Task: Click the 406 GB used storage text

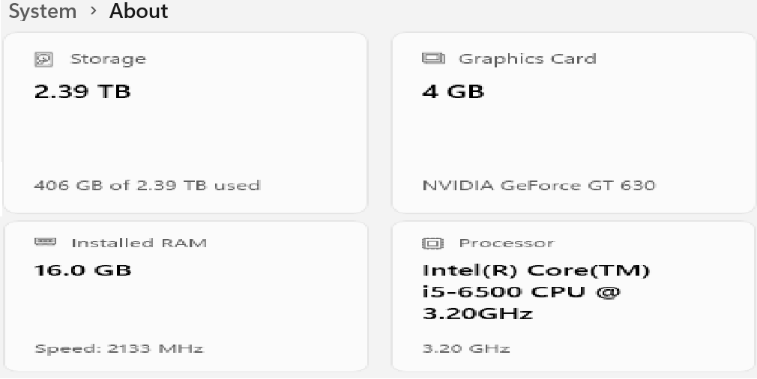Action: click(x=147, y=185)
